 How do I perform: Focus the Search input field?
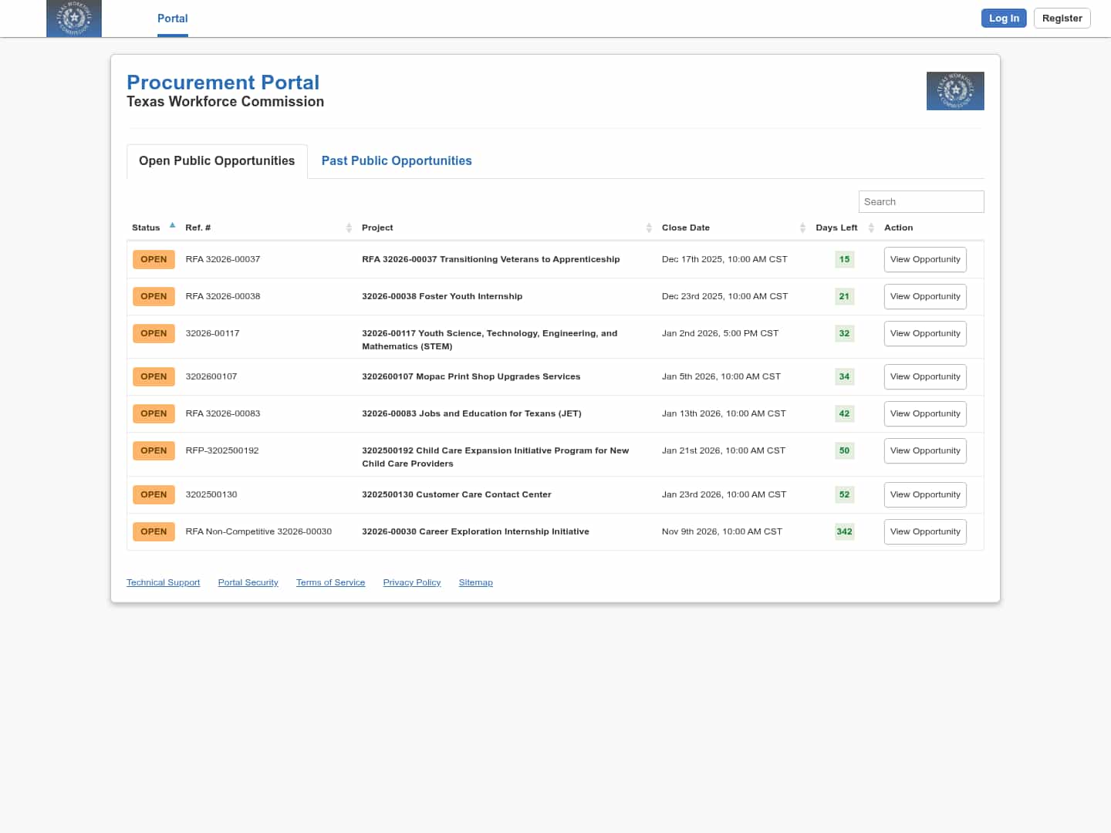click(920, 202)
